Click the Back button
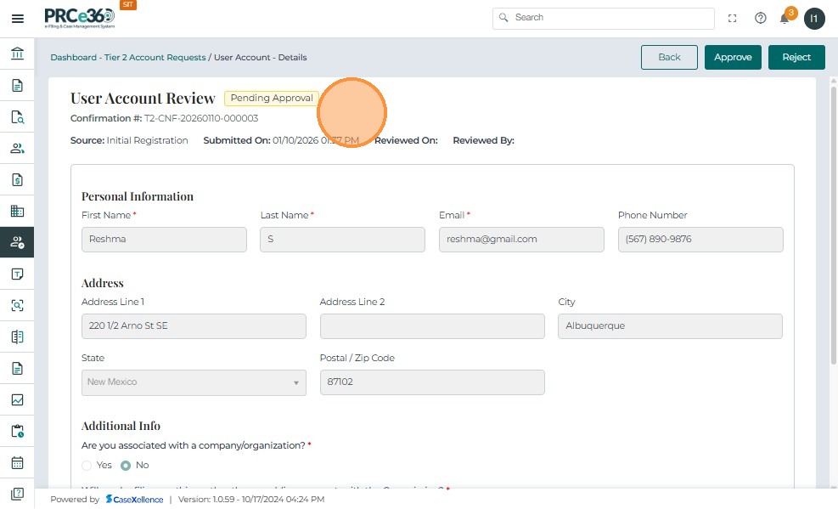Viewport: 838px width, 509px height. tap(669, 57)
